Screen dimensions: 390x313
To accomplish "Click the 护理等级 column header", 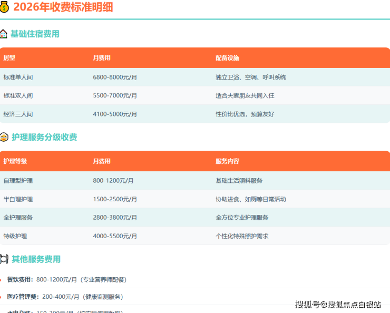I will [15, 161].
